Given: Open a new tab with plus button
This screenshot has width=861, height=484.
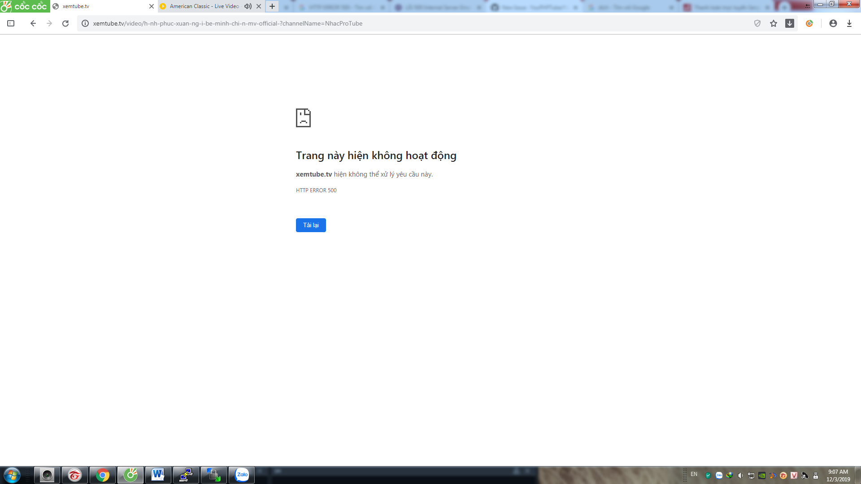Looking at the screenshot, I should point(272,6).
